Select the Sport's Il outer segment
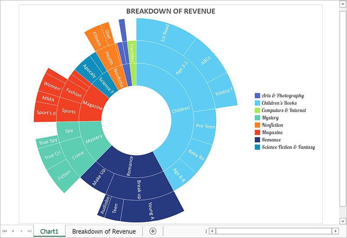This screenshot has height=238, width=347. (46, 113)
